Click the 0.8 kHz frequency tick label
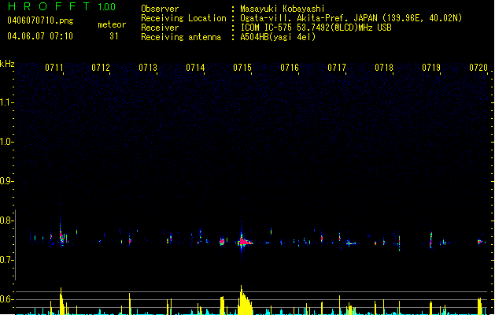 (x=6, y=220)
